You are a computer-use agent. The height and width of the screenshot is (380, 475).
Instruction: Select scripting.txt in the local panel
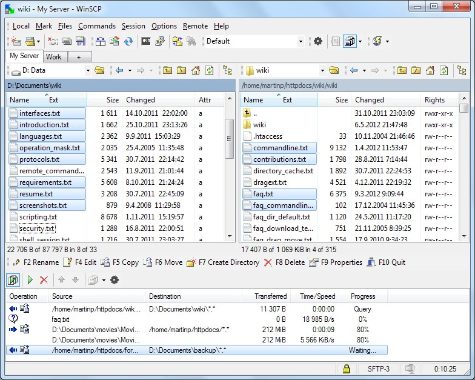38,217
